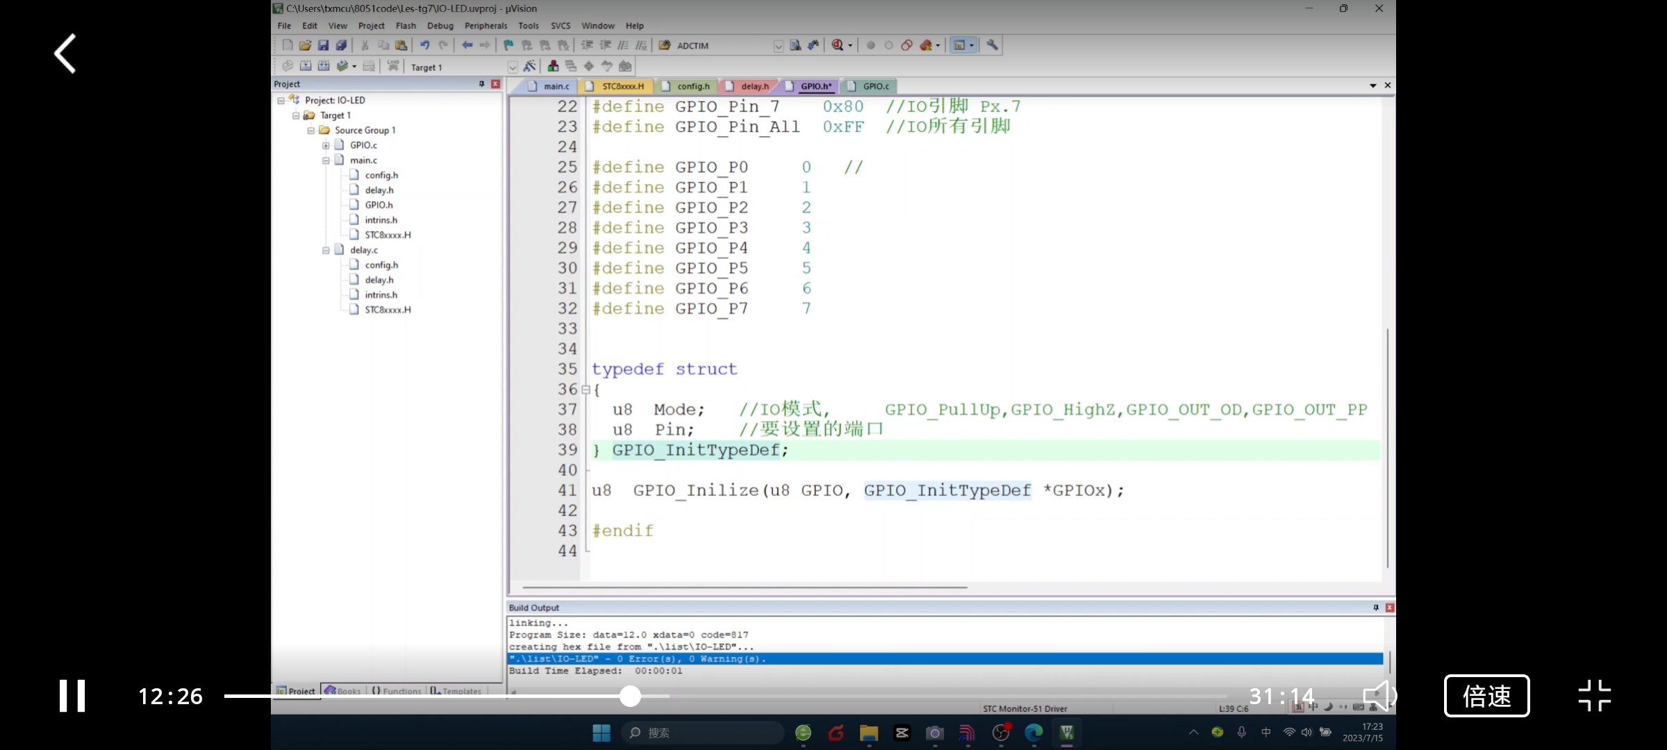Open the Peripherals menu

click(486, 26)
